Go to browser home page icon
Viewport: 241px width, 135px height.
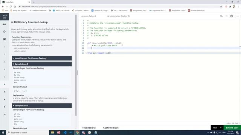[x=15, y=7]
